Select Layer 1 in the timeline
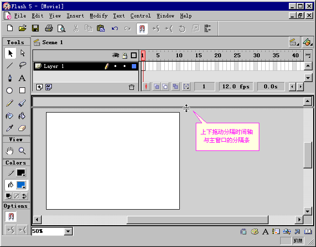The width and height of the screenshot is (316, 247). click(x=86, y=66)
